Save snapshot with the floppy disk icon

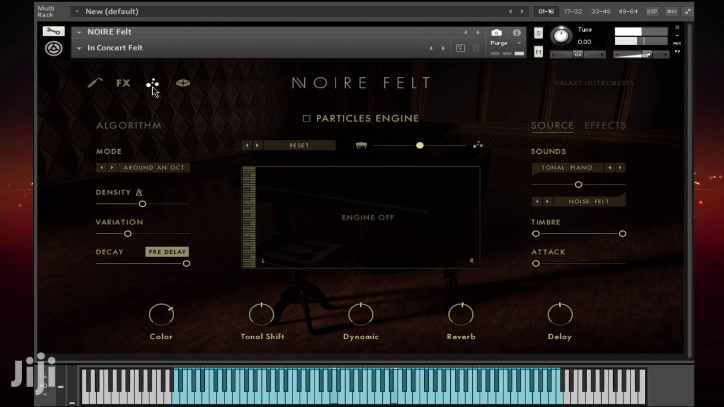pos(460,48)
